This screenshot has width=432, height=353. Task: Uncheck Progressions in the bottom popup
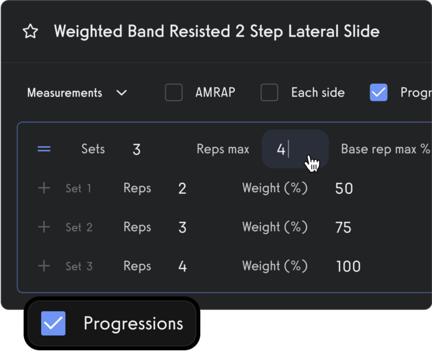(x=53, y=323)
